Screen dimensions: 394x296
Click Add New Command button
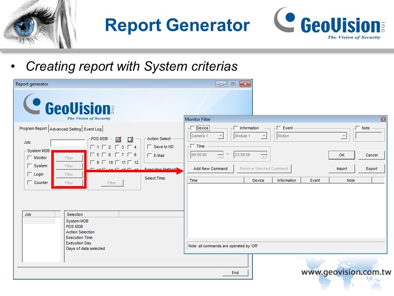(x=210, y=169)
